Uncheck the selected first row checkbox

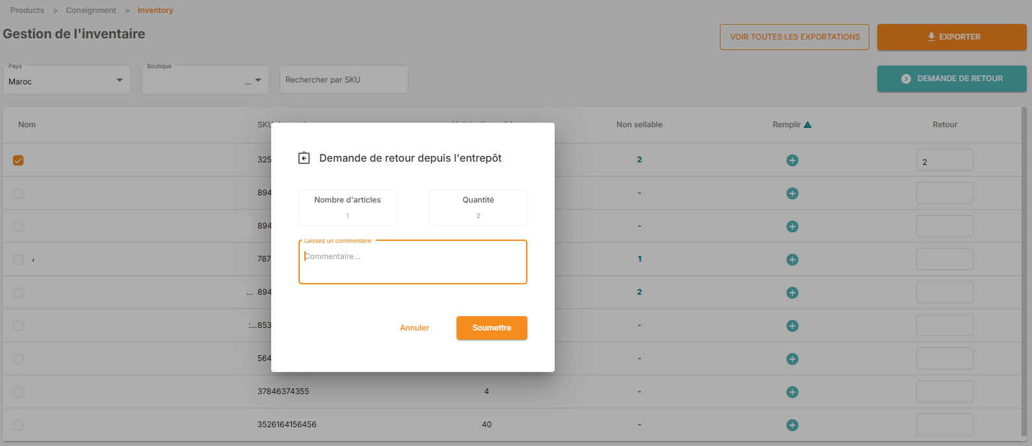coord(18,160)
